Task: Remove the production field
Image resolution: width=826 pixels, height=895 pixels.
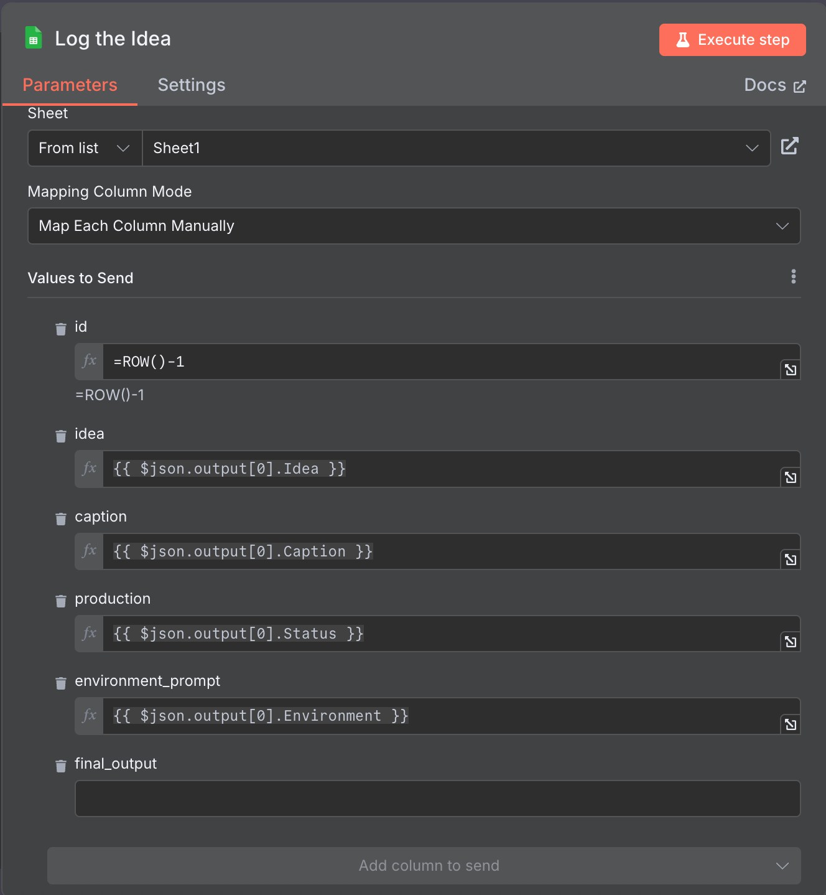Action: click(x=61, y=601)
